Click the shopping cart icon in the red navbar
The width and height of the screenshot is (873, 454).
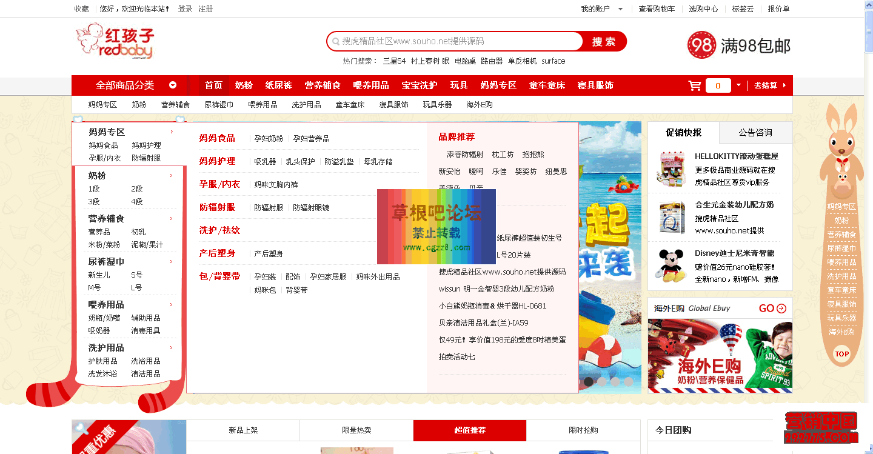[x=694, y=85]
